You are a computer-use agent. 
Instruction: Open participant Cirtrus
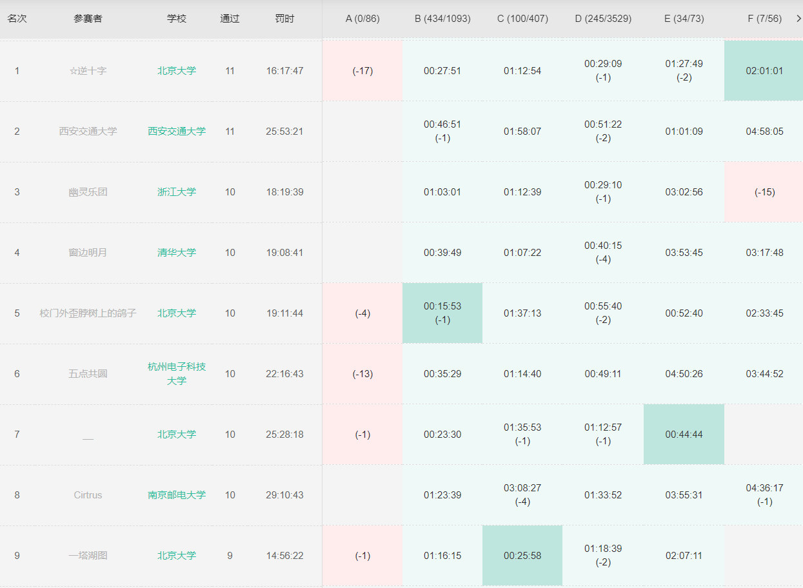(88, 495)
